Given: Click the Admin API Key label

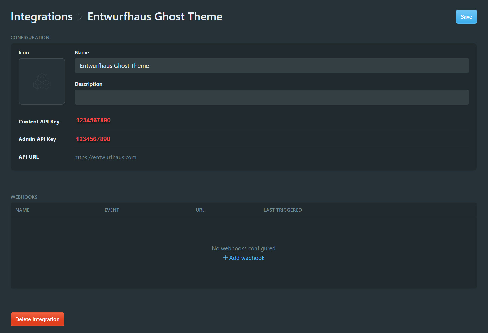Looking at the screenshot, I should tap(37, 139).
